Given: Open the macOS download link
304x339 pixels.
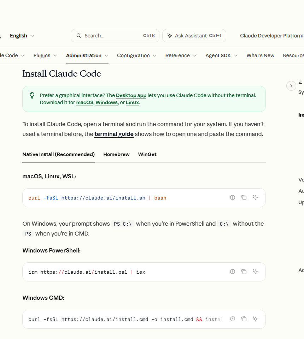Looking at the screenshot, I should (84, 102).
